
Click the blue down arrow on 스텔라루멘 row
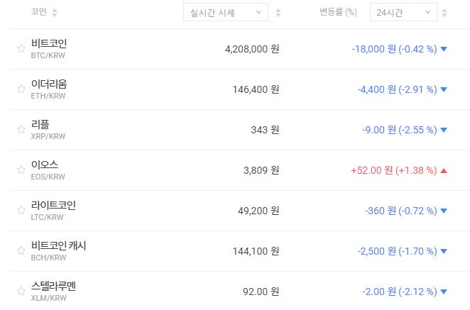(444, 292)
